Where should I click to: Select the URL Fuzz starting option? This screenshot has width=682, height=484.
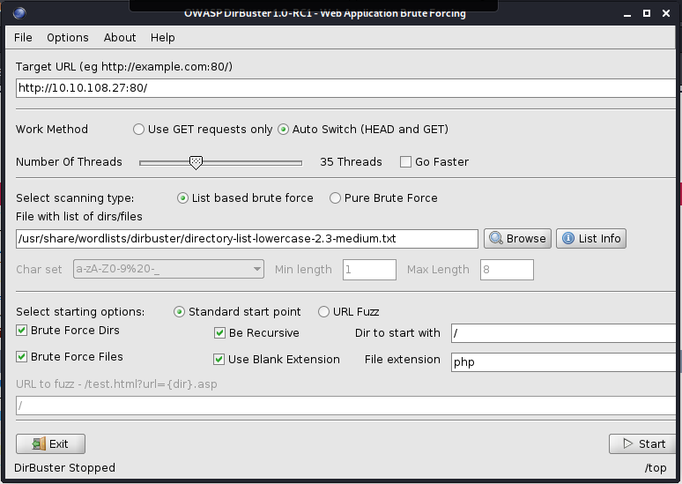(x=323, y=312)
